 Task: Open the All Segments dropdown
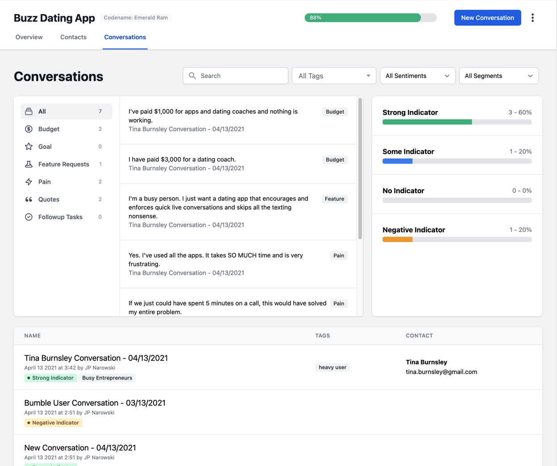tap(499, 76)
